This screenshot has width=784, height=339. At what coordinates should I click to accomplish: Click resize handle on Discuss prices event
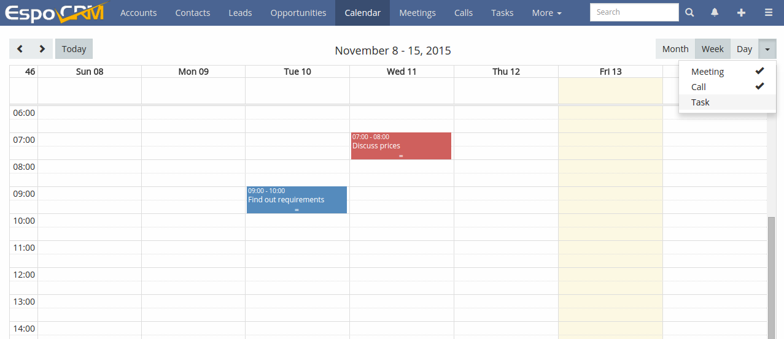401,156
